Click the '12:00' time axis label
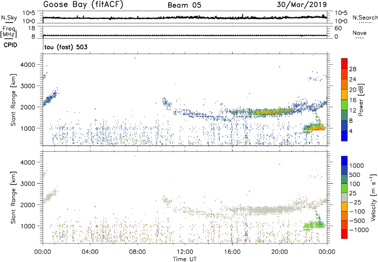Viewport: 378px width, 262px height. pos(185,252)
